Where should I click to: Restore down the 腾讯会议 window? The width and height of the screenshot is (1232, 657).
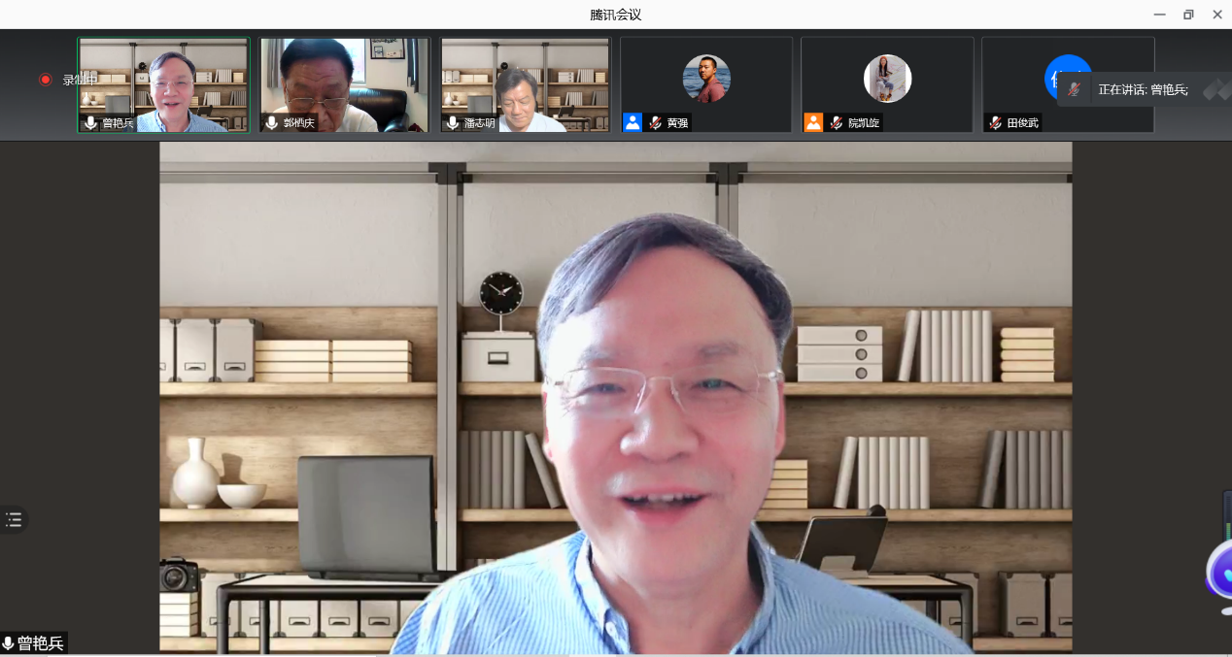(1187, 15)
